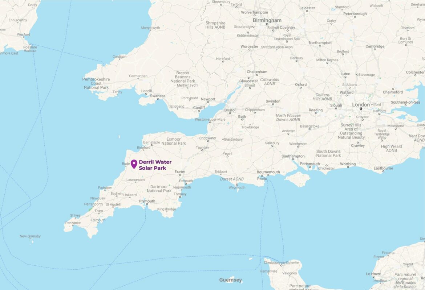Click the Exmoor National Park label
The height and width of the screenshot is (290, 425).
click(174, 141)
